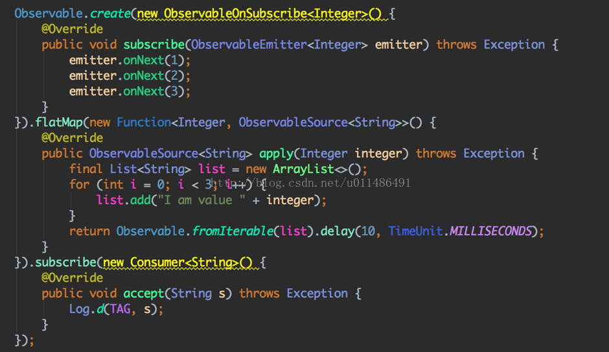Click the 'emitter.onNext(1);' statement

(x=130, y=60)
